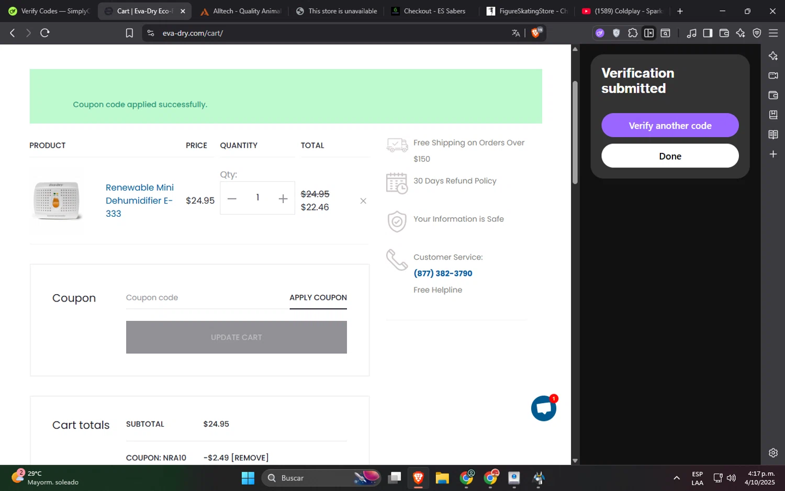785x491 pixels.
Task: Open clock showing 4:17 p.m.
Action: click(x=760, y=478)
